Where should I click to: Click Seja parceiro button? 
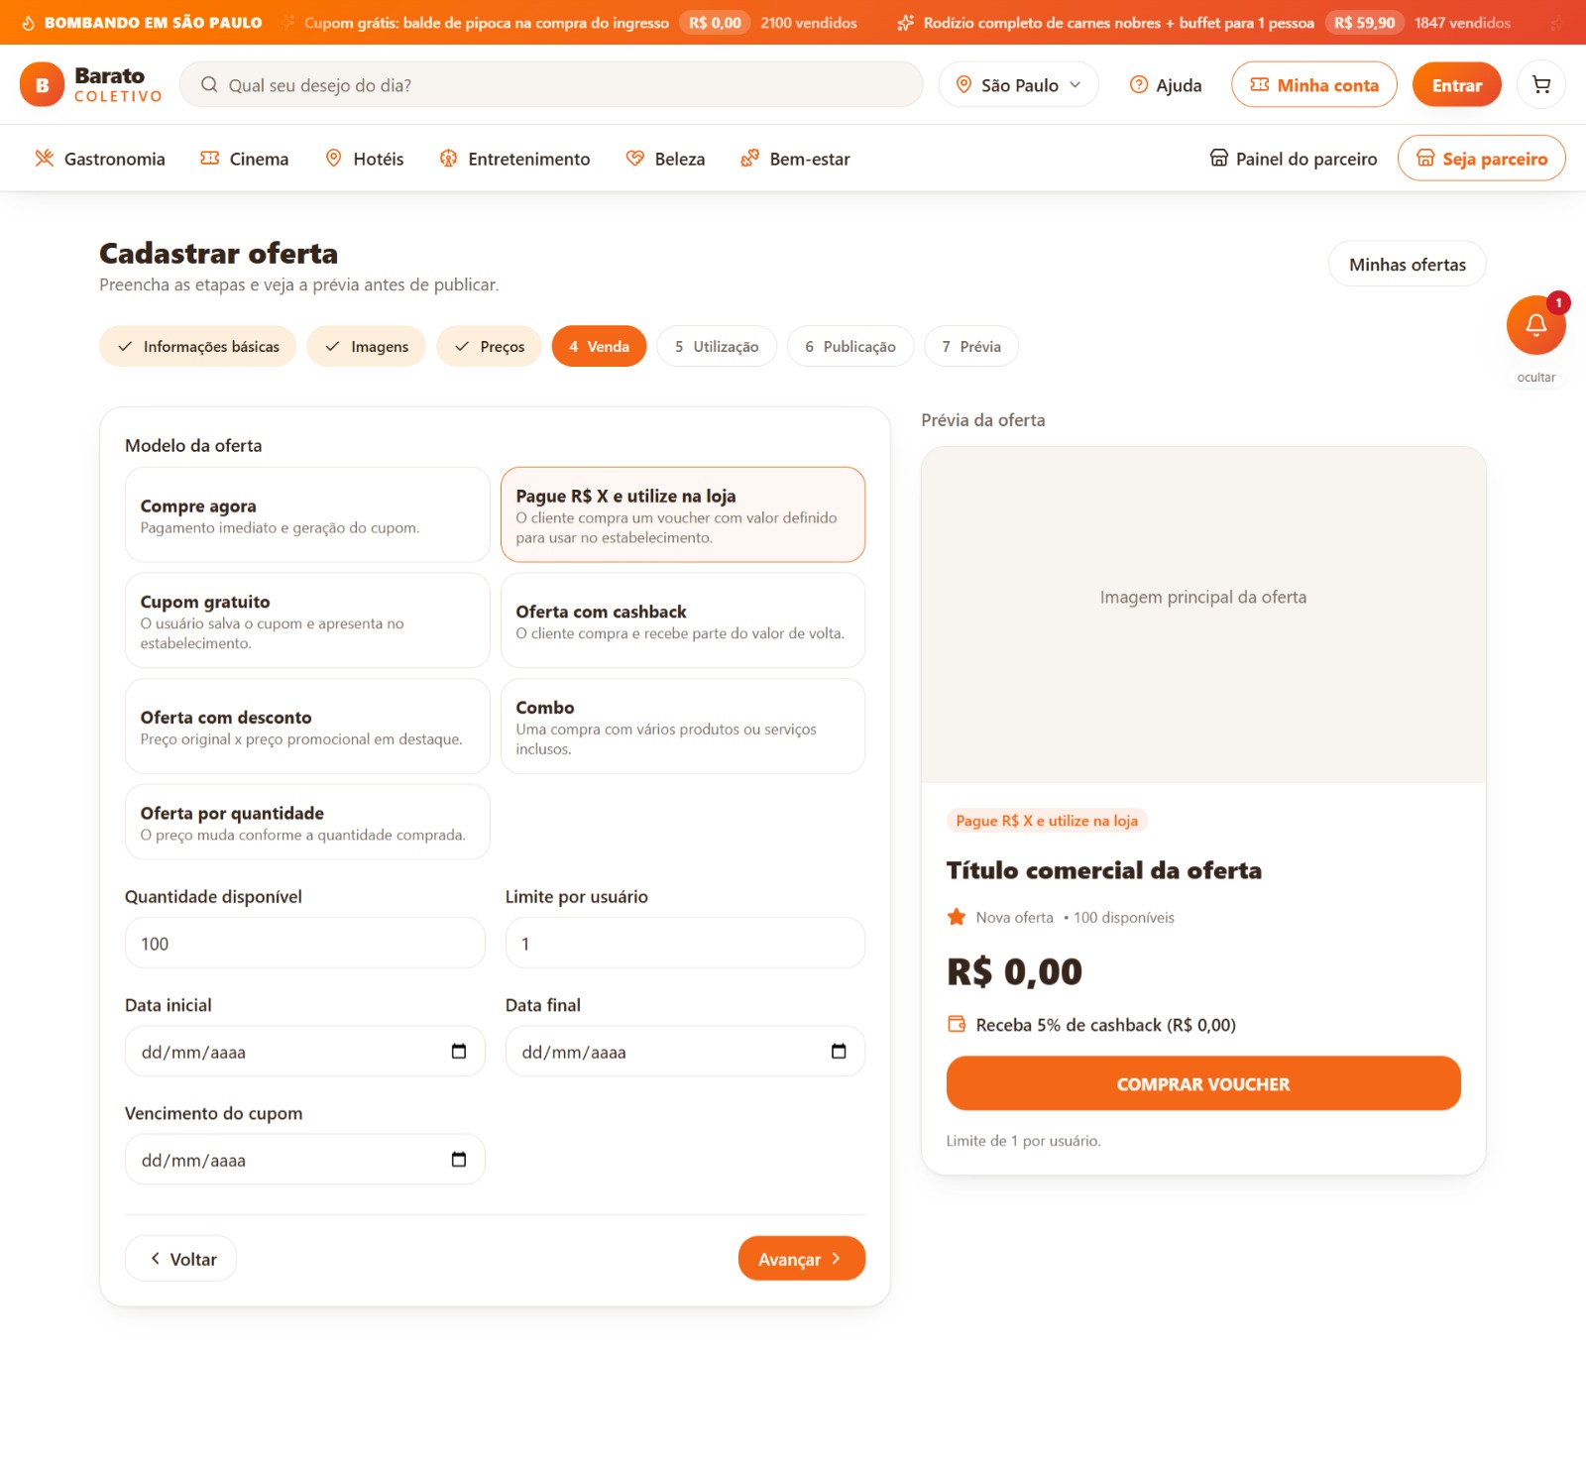pyautogui.click(x=1481, y=159)
